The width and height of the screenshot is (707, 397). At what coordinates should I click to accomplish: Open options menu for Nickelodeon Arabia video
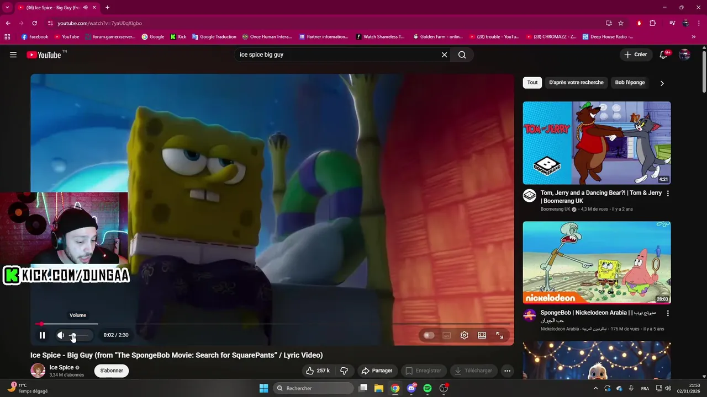pos(668,313)
